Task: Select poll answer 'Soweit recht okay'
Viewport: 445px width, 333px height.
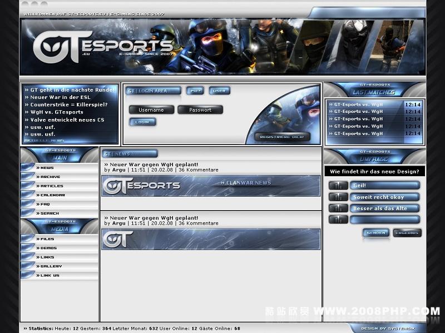Action: (384, 197)
